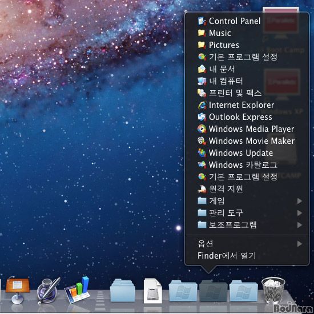Click the darkened Windows folder in Dock
The height and width of the screenshot is (314, 314).
(214, 291)
